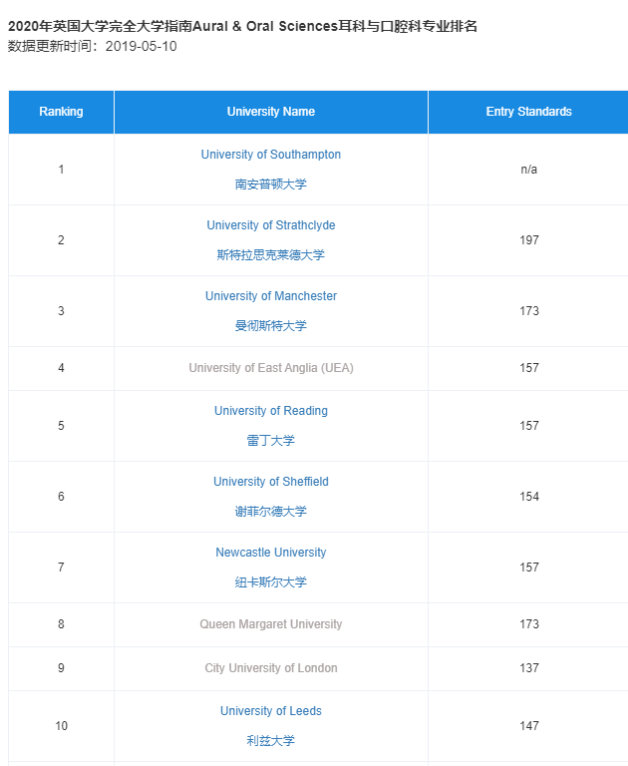Open the University of Southampton link

point(270,155)
